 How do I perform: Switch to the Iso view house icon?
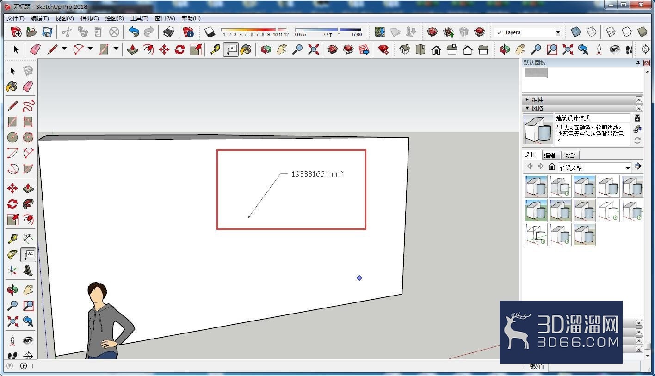405,49
